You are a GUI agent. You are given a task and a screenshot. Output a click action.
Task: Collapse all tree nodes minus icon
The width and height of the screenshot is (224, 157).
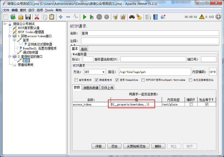pos(68,17)
